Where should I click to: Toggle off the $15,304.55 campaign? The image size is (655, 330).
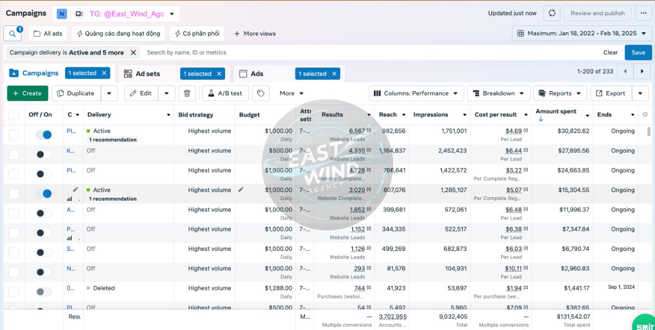pyautogui.click(x=44, y=194)
